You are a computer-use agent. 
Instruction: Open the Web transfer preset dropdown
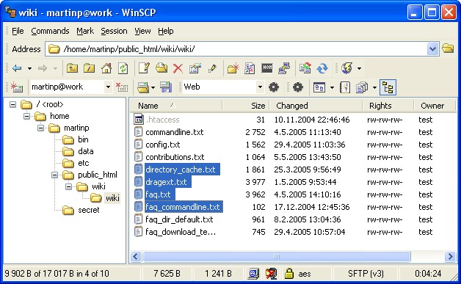260,87
